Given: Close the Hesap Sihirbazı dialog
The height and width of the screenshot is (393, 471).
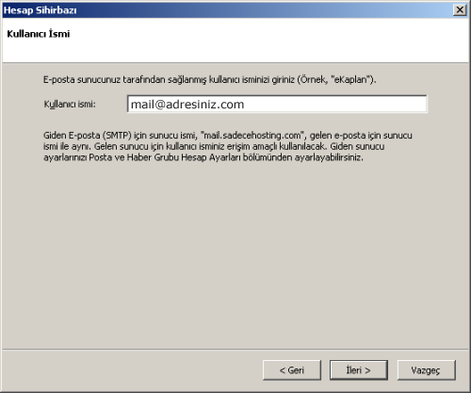Looking at the screenshot, I should [x=460, y=9].
